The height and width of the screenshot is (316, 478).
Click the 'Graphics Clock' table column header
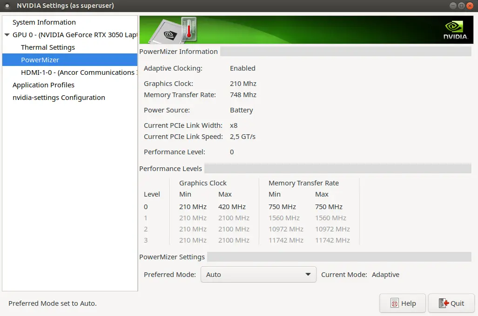pos(203,183)
